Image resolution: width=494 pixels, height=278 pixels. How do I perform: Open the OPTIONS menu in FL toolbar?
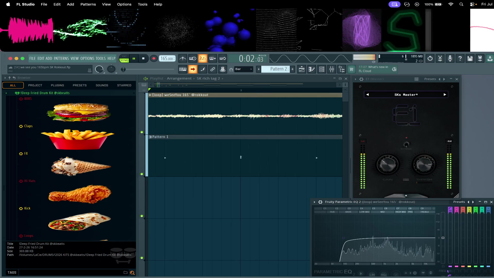(x=87, y=58)
